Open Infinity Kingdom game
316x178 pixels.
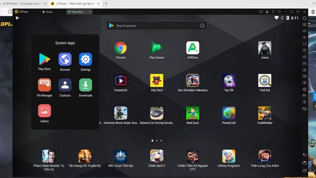[229, 156]
